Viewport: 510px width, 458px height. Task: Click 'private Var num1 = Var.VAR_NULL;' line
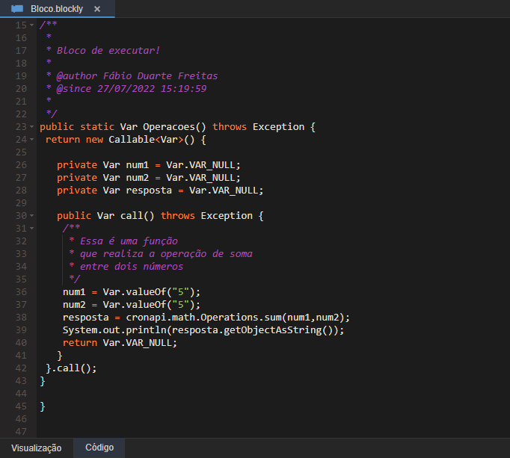pos(149,165)
